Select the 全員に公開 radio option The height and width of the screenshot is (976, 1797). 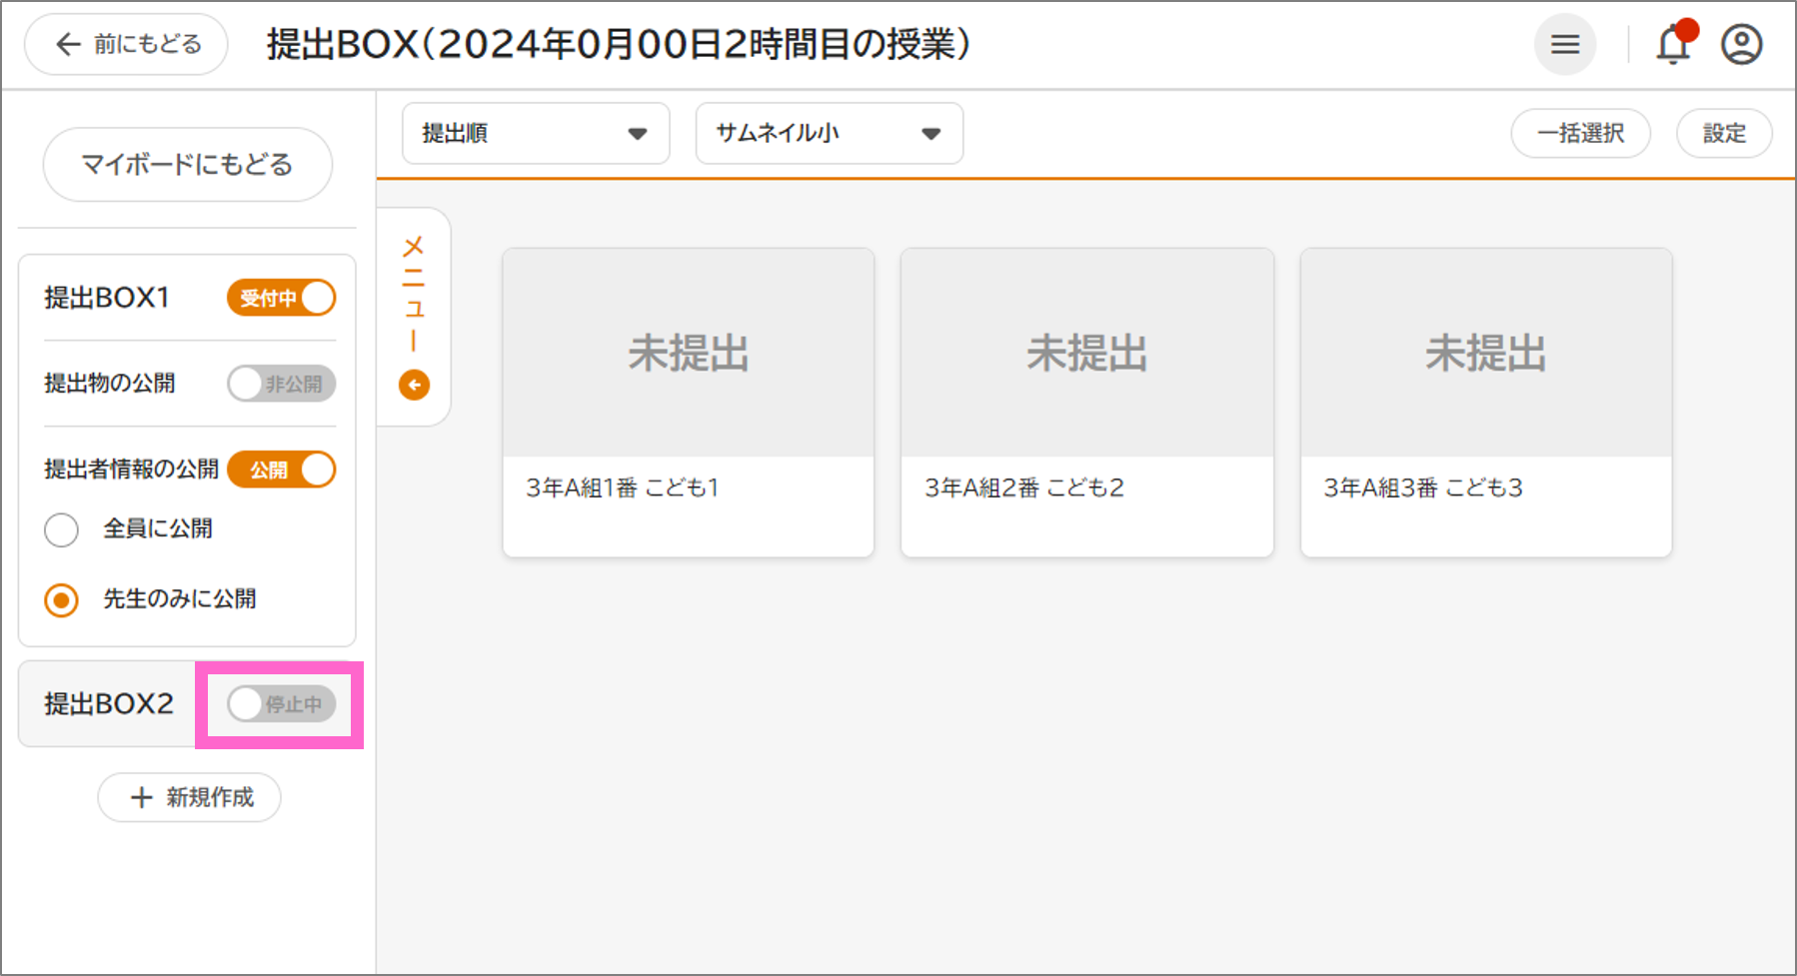[62, 529]
